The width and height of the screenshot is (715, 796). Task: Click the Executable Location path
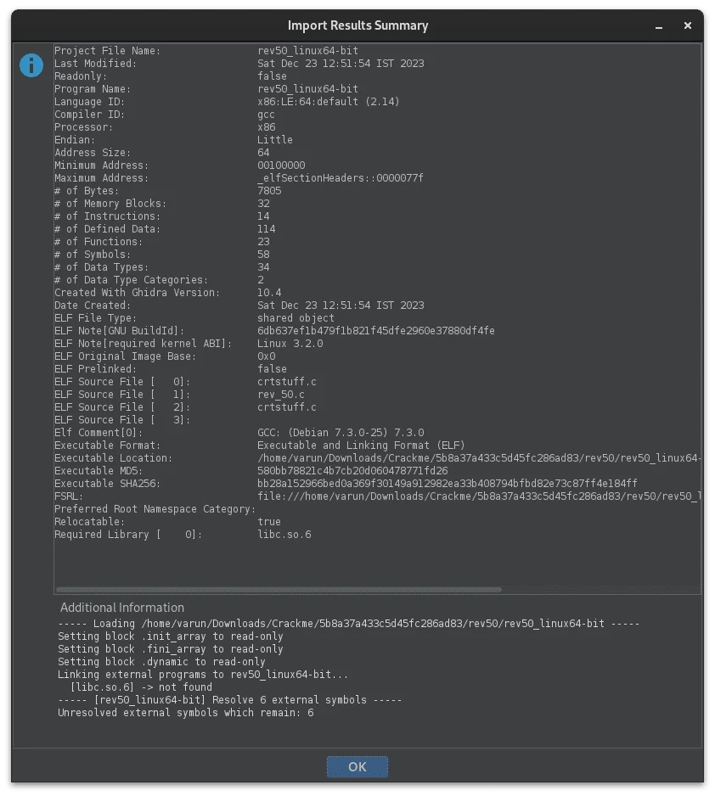click(479, 458)
